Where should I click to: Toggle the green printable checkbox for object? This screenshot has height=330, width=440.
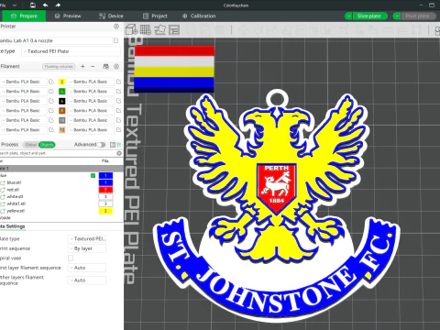(93, 175)
